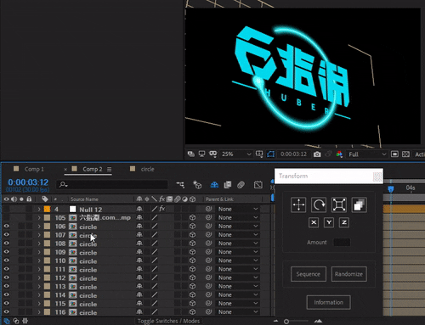425x325 pixels.
Task: Click the transparency grid icon
Action: pos(405,154)
